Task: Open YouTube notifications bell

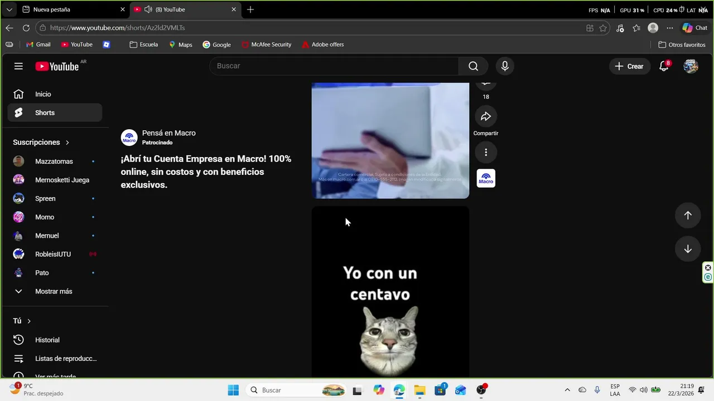Action: [x=664, y=66]
